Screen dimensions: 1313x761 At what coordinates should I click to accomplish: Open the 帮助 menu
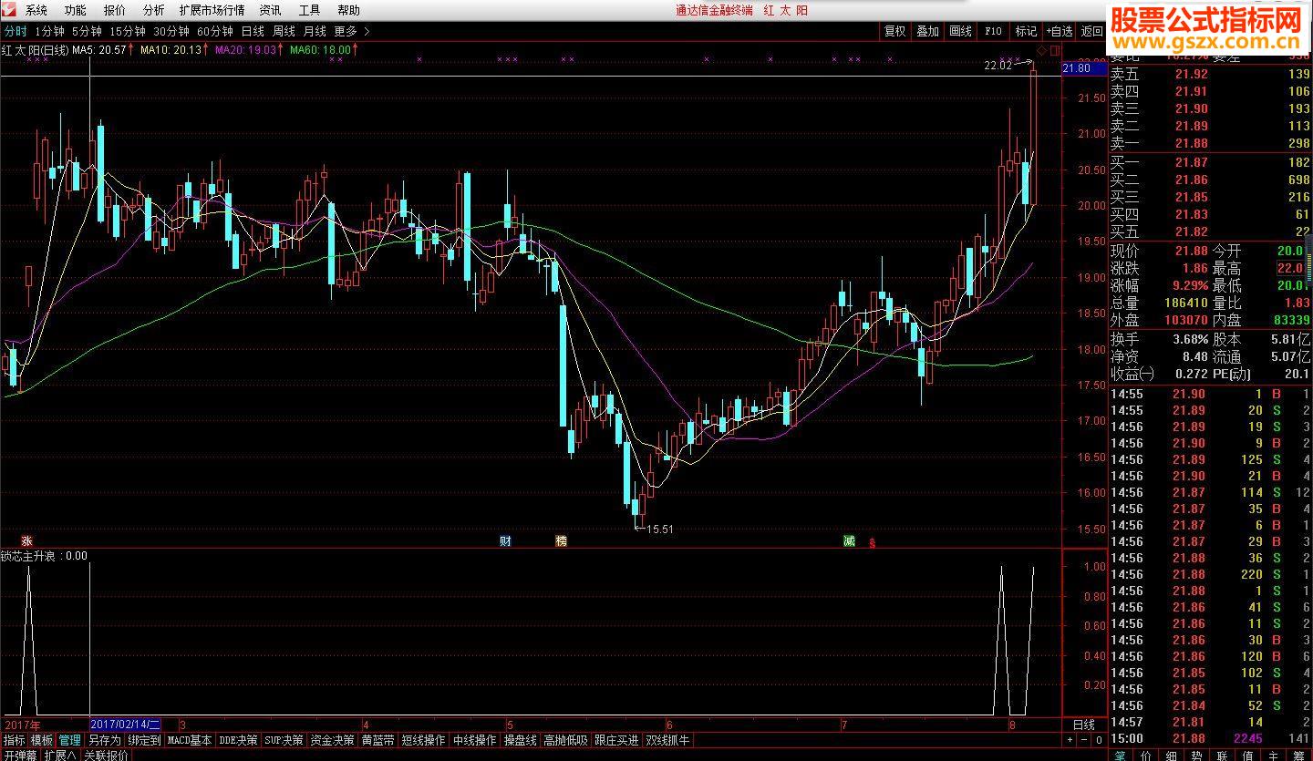click(x=349, y=11)
